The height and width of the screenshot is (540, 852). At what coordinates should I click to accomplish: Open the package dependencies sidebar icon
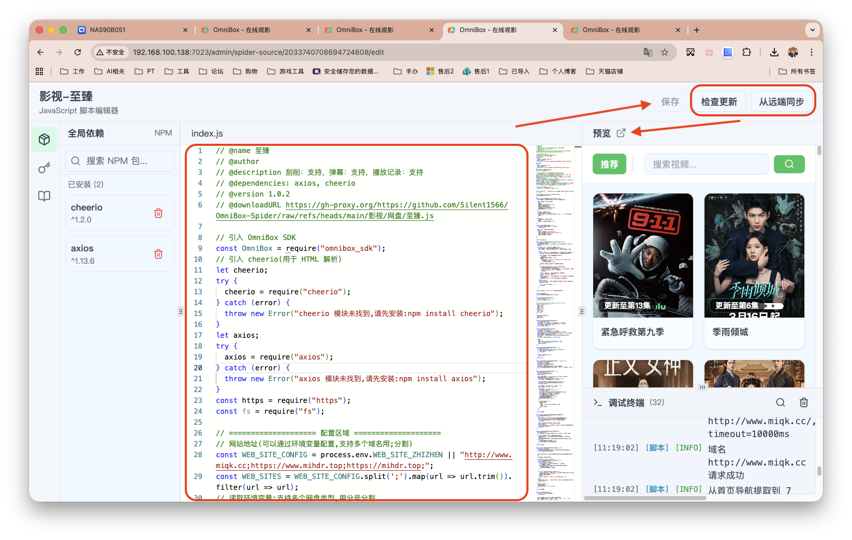click(x=45, y=140)
